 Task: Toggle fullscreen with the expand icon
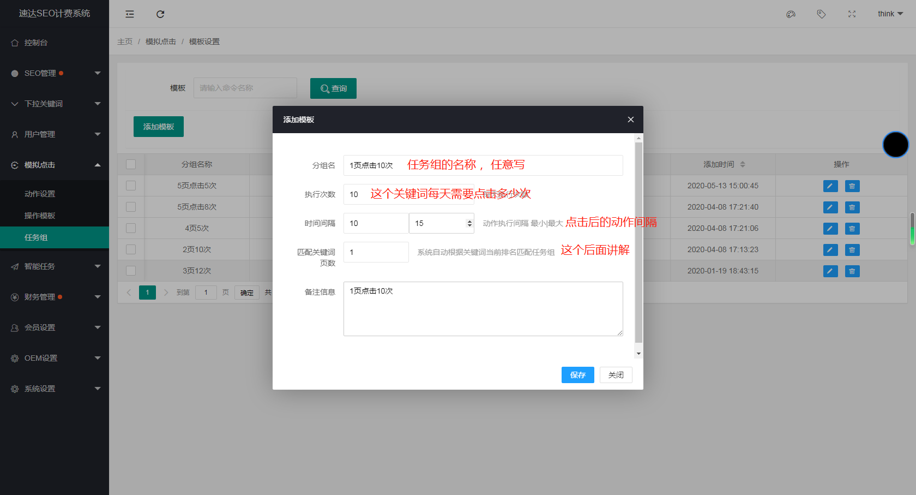[852, 14]
